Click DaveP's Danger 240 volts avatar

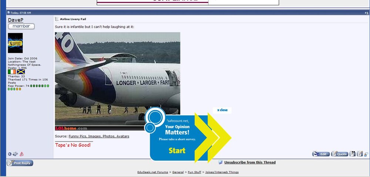[x=15, y=43]
